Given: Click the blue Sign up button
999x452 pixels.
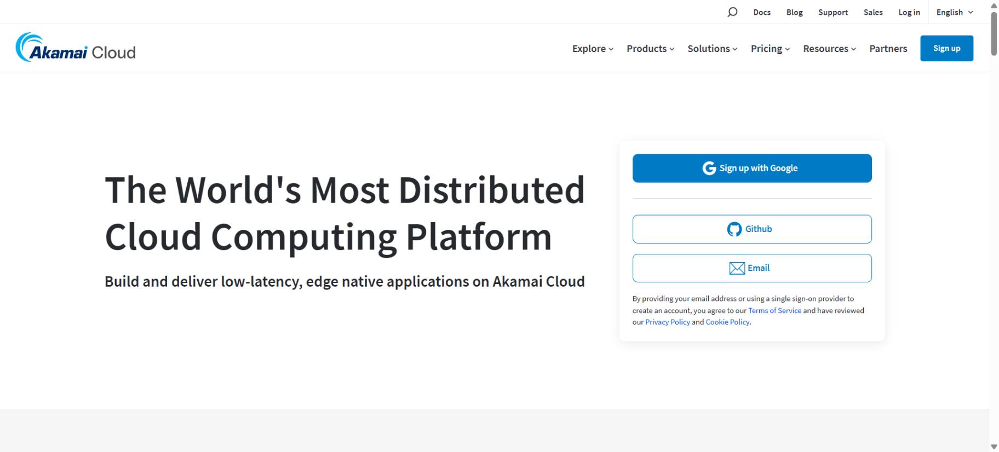Looking at the screenshot, I should [946, 48].
